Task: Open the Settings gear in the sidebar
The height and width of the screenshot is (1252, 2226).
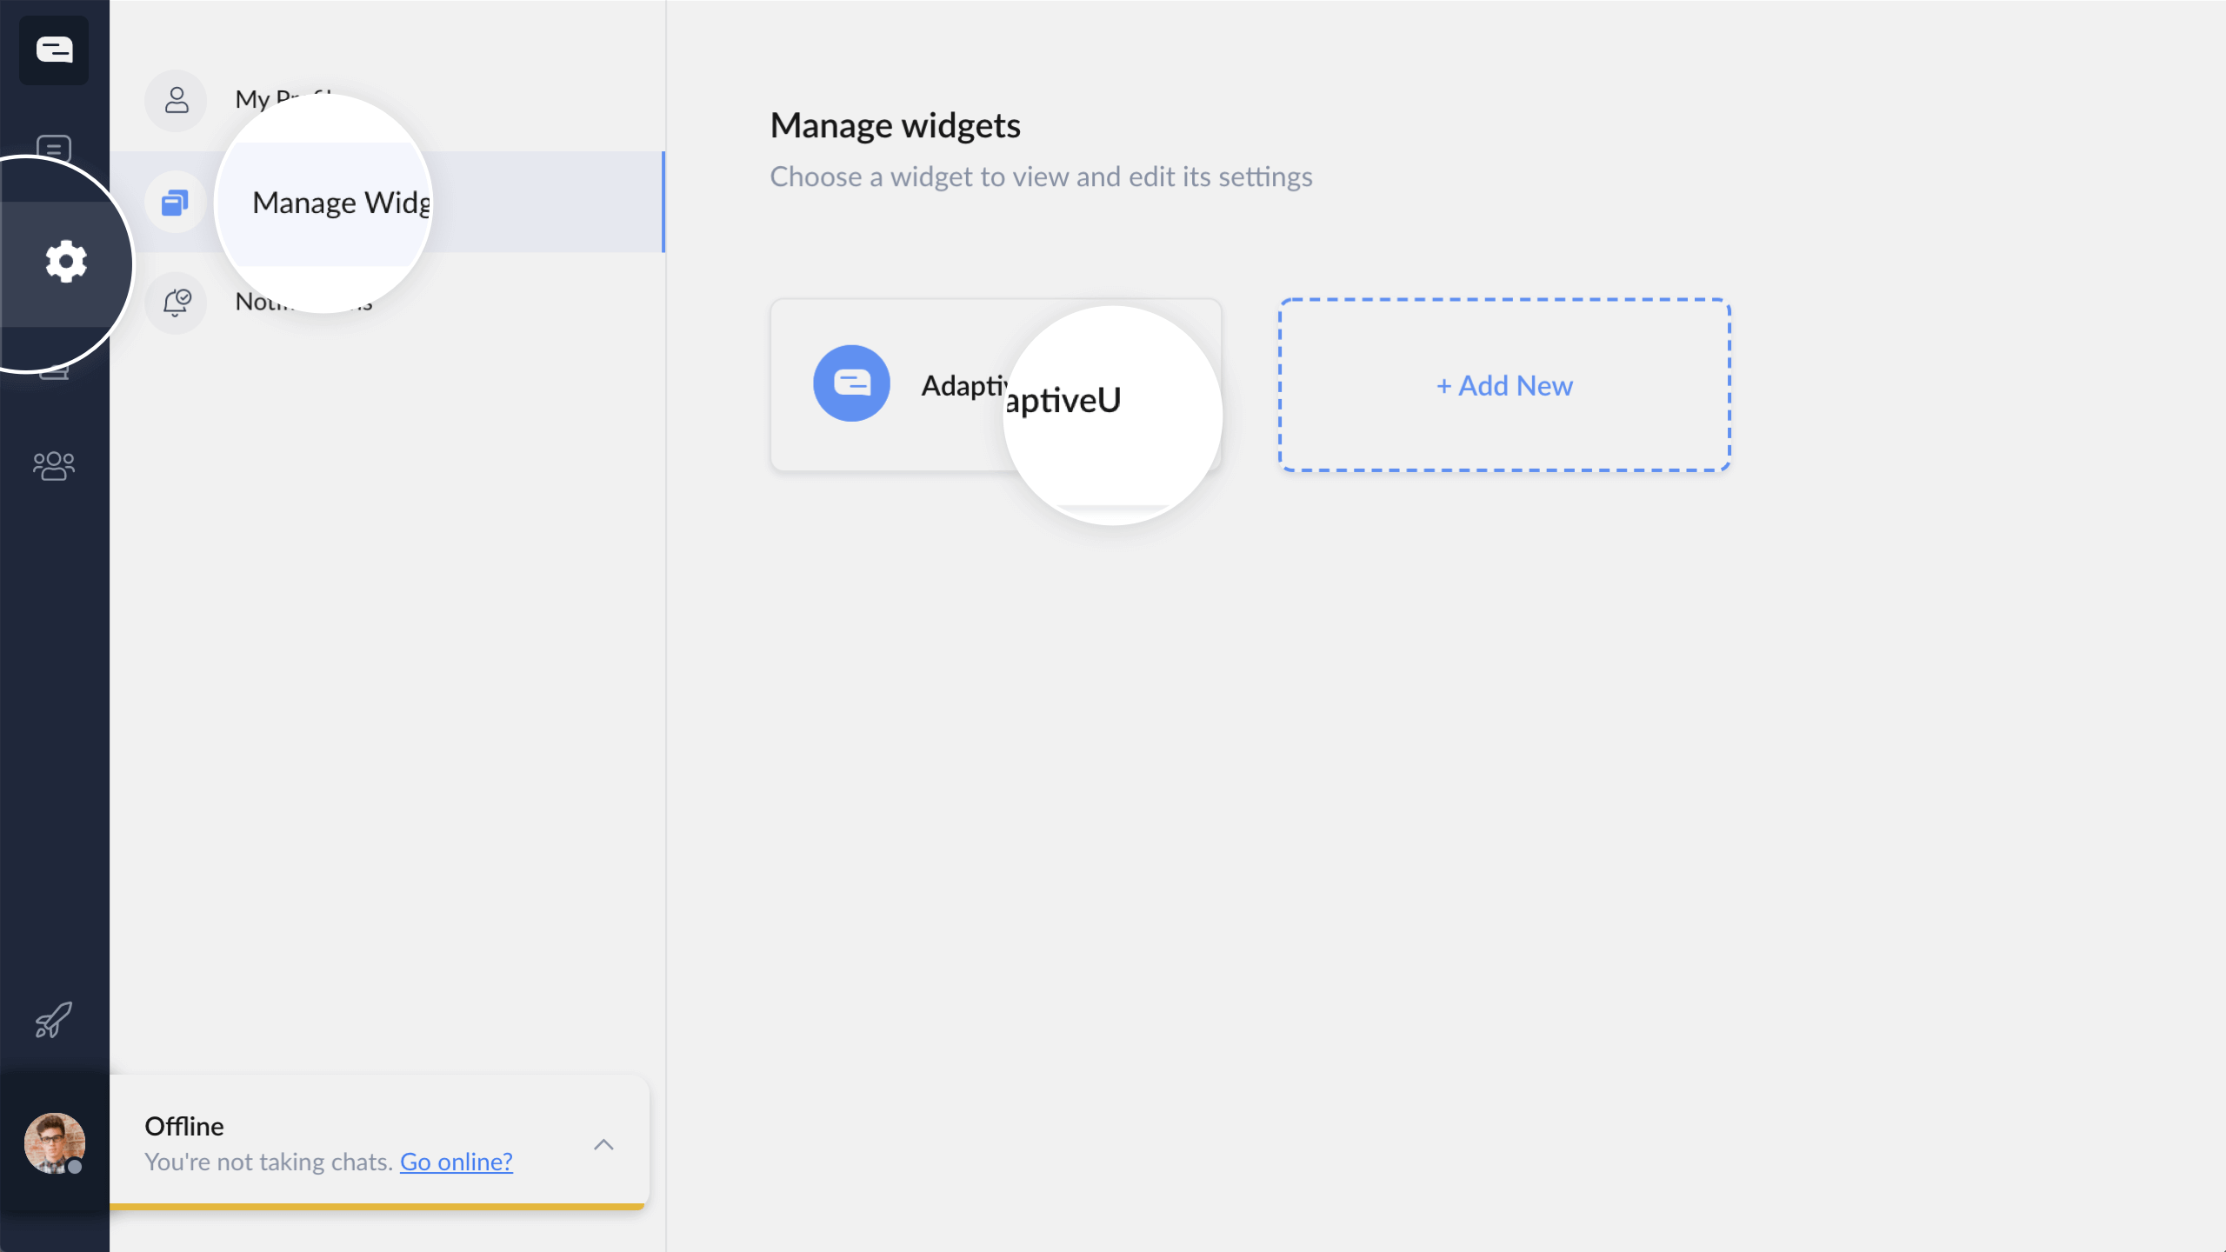Action: tap(65, 261)
